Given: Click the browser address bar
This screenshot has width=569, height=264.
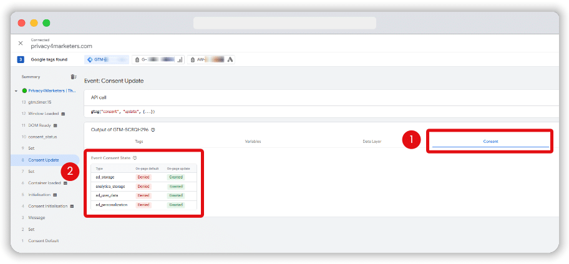Looking at the screenshot, I should pos(285,23).
